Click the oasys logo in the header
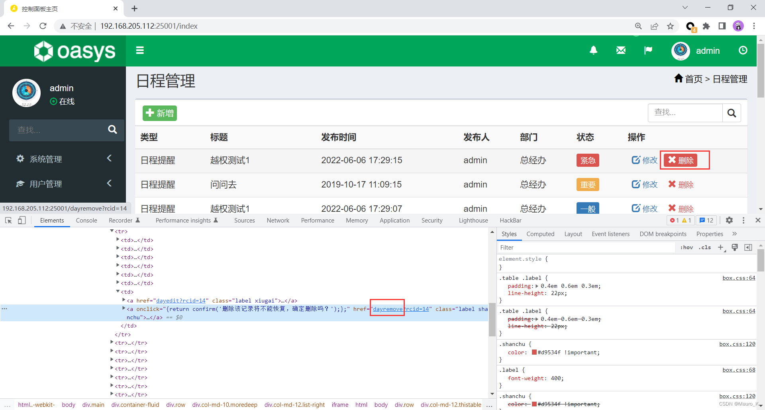This screenshot has height=410, width=765. pos(74,51)
